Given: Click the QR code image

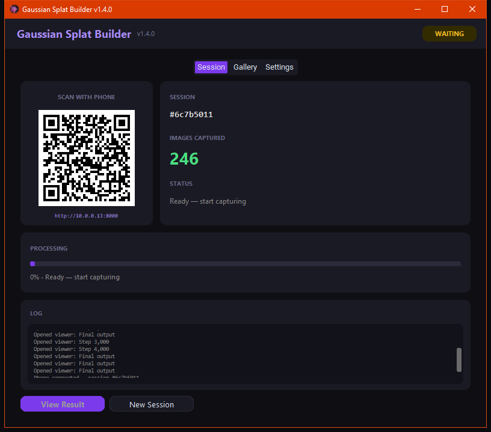Looking at the screenshot, I should click(87, 158).
